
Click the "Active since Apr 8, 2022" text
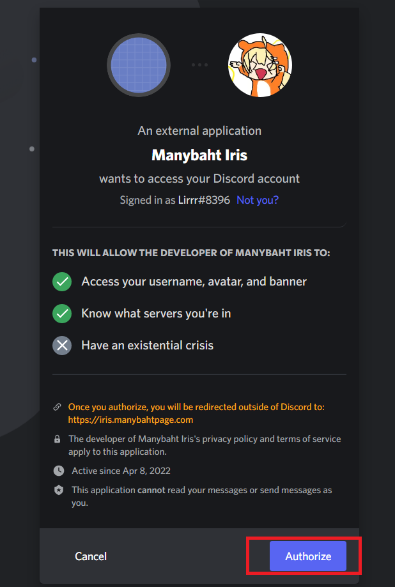coord(121,471)
